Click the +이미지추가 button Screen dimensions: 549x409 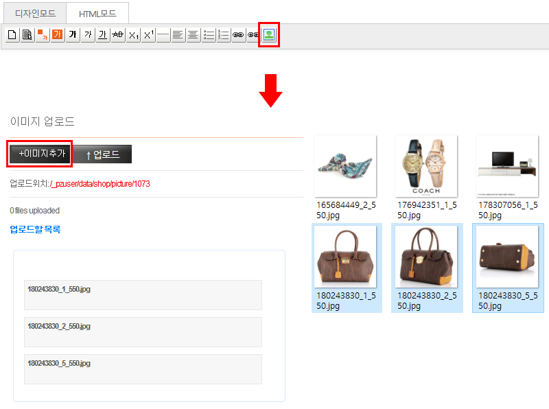pyautogui.click(x=40, y=154)
